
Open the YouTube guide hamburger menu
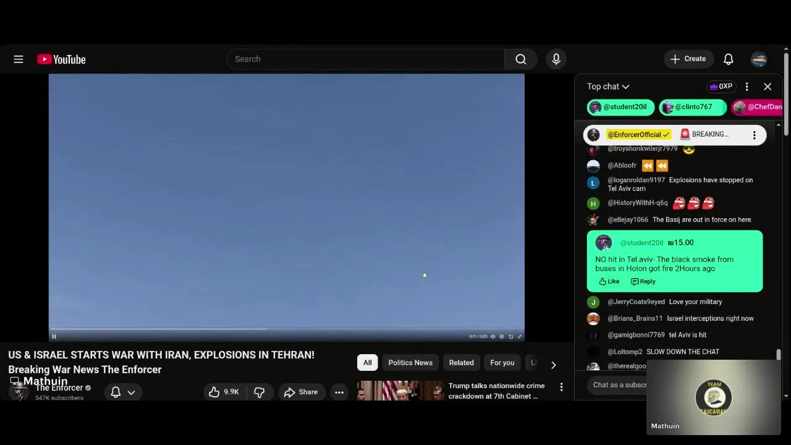tap(19, 59)
